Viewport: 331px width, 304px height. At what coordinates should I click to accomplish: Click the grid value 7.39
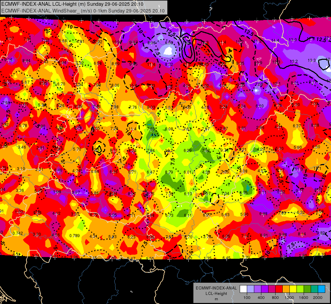pyautogui.click(x=169, y=194)
